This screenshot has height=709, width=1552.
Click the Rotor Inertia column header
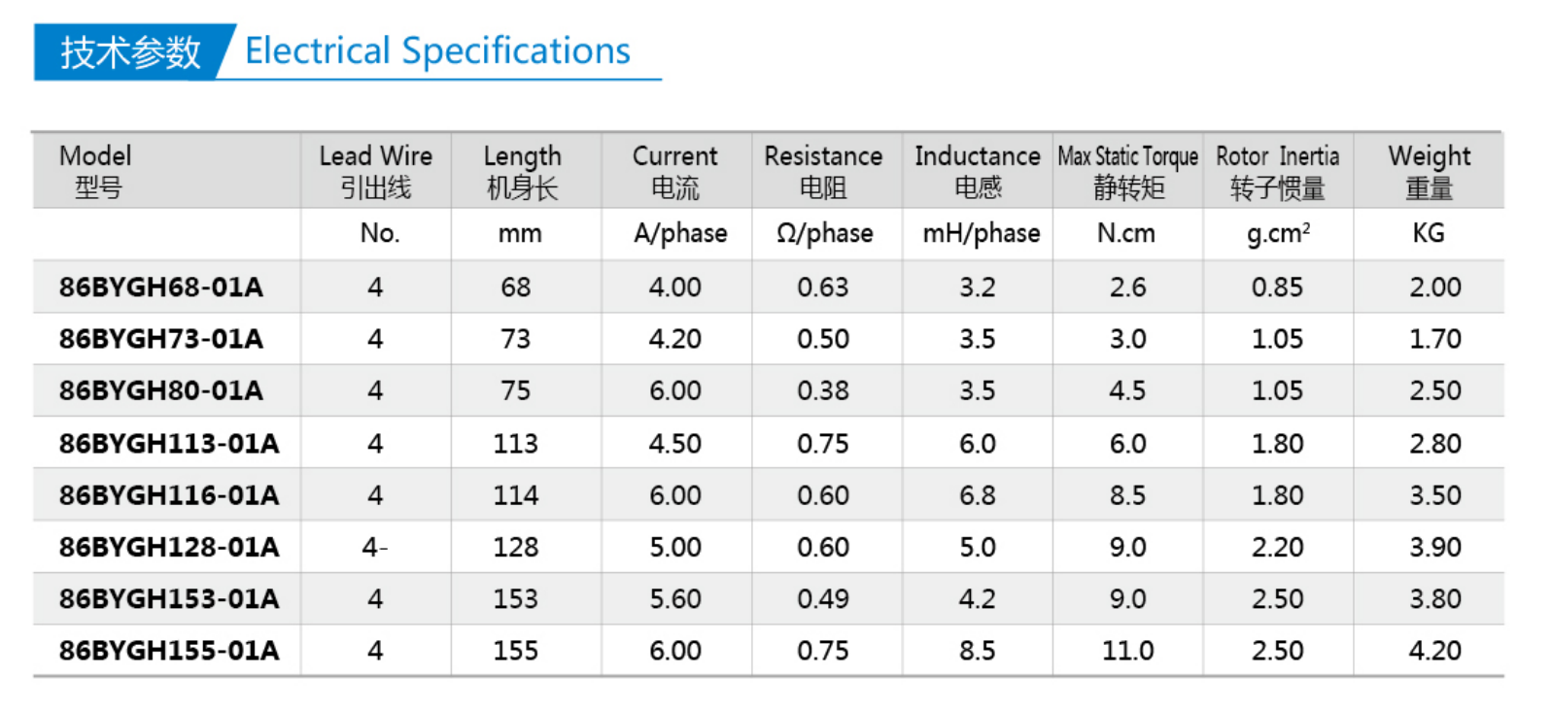pos(1277,170)
